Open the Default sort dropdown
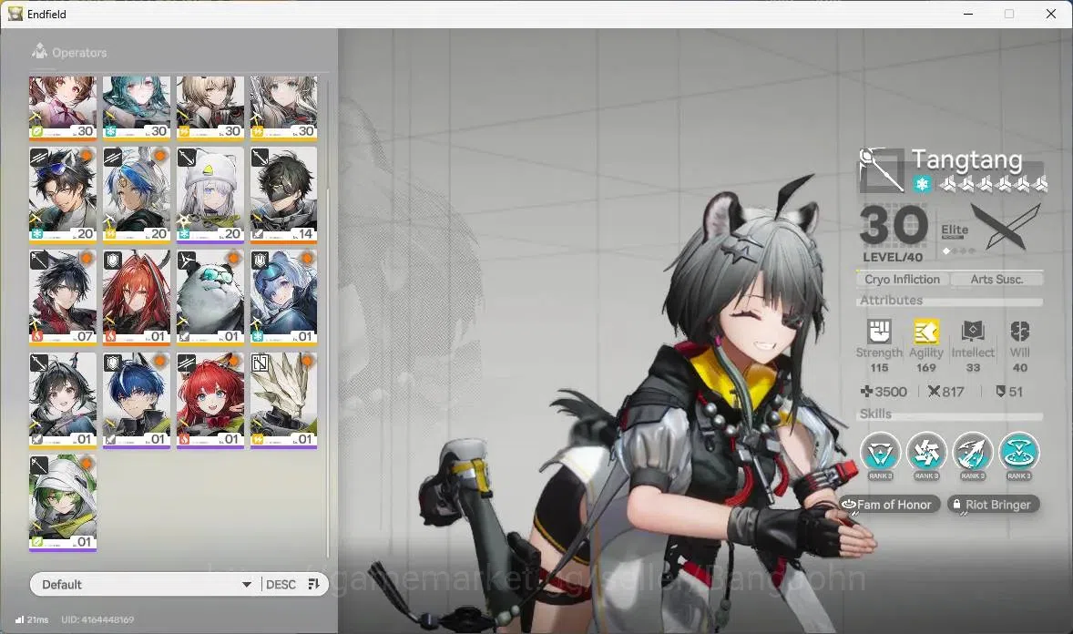 (145, 584)
